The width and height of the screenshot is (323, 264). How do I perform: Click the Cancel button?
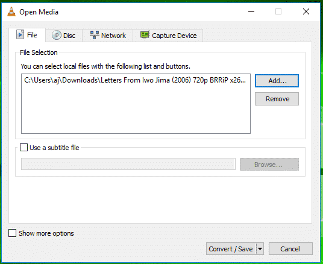tap(290, 249)
